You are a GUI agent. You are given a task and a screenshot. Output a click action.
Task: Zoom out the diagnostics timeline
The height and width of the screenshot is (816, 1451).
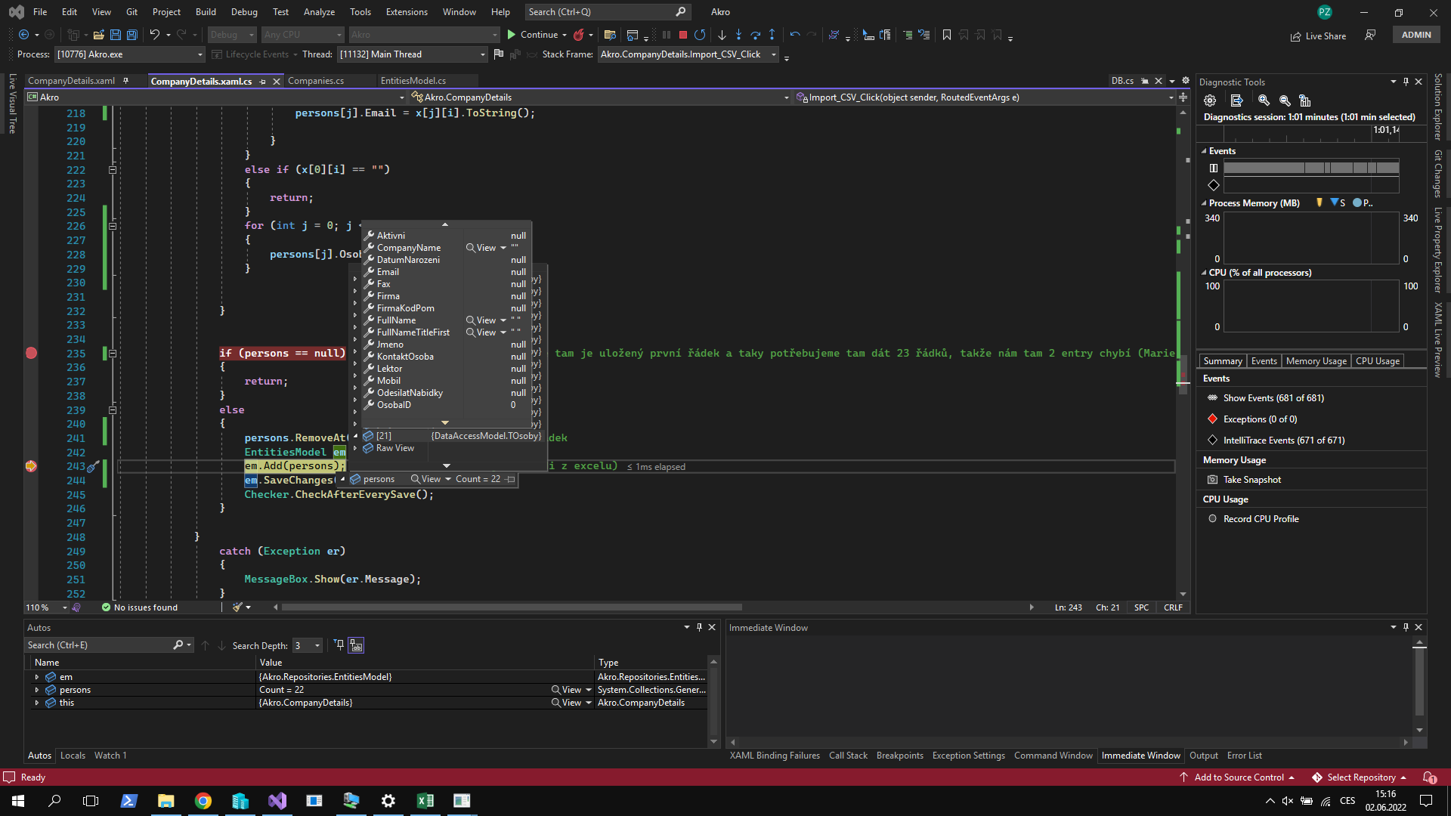[1285, 100]
